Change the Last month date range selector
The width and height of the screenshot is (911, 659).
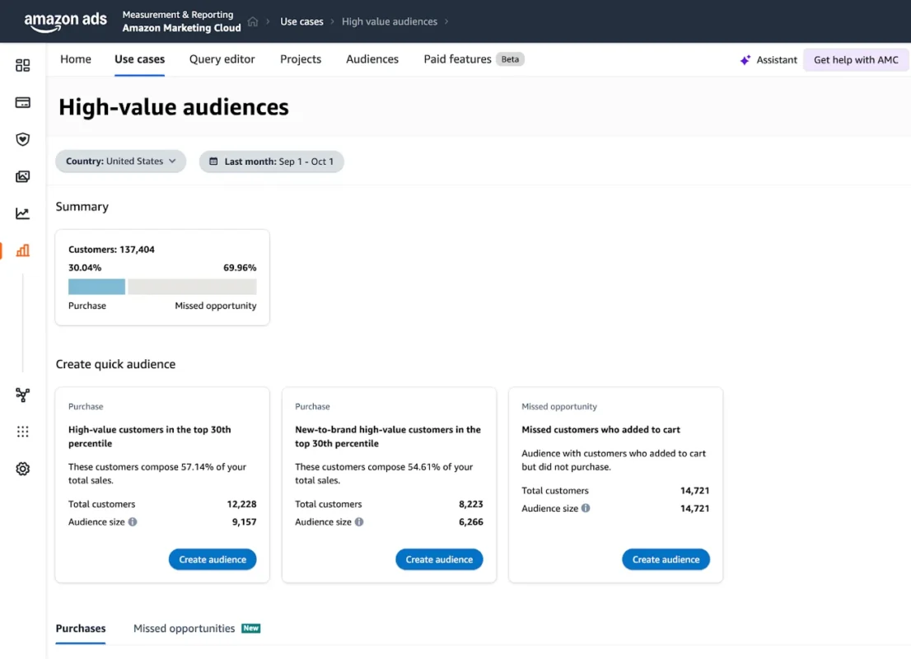tap(271, 161)
